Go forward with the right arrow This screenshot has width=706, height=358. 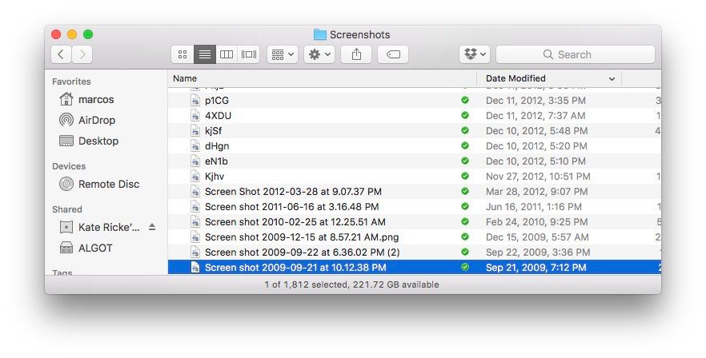(82, 54)
